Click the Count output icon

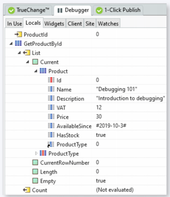coord(26,190)
